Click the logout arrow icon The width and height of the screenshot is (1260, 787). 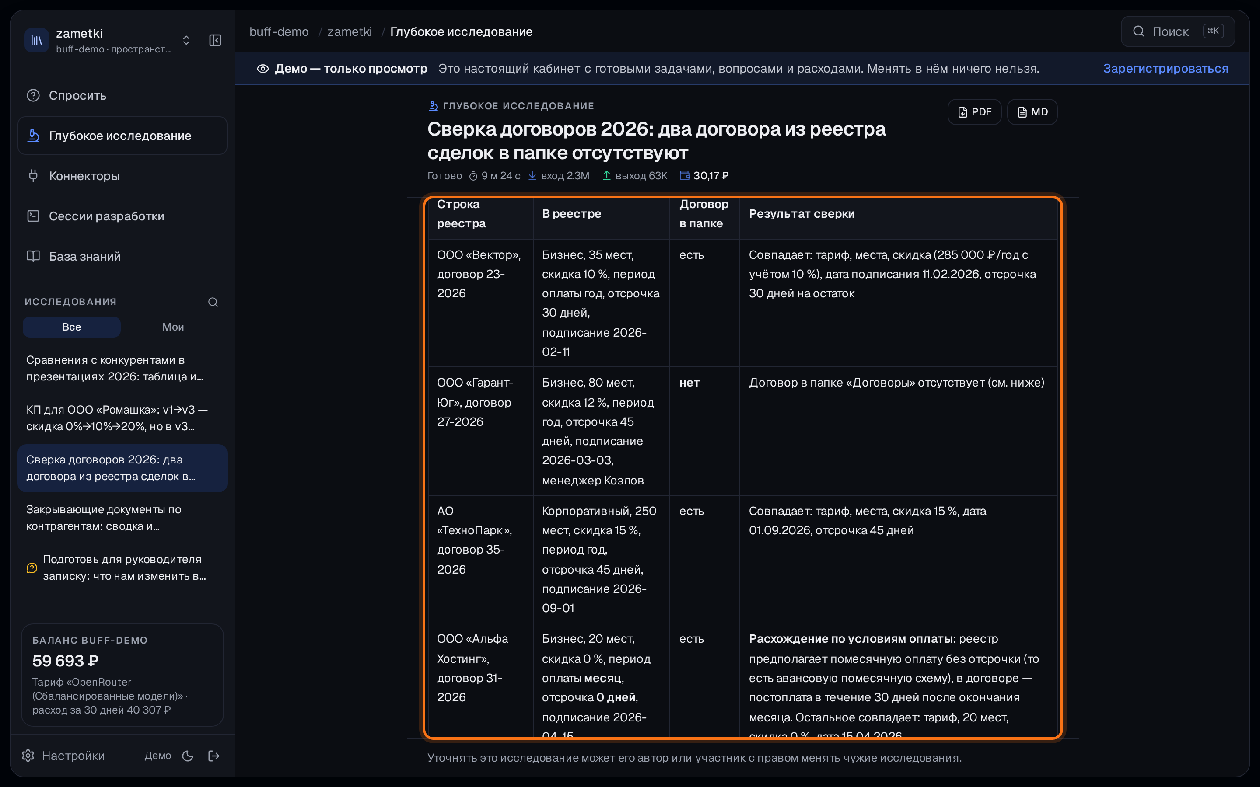click(214, 756)
